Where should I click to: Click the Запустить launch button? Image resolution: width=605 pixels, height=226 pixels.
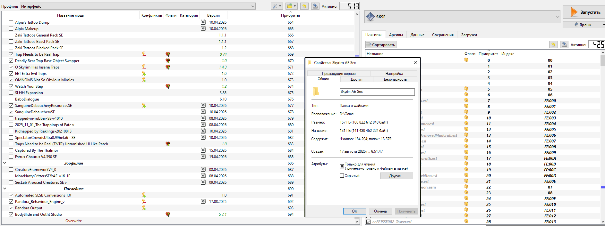pos(584,12)
